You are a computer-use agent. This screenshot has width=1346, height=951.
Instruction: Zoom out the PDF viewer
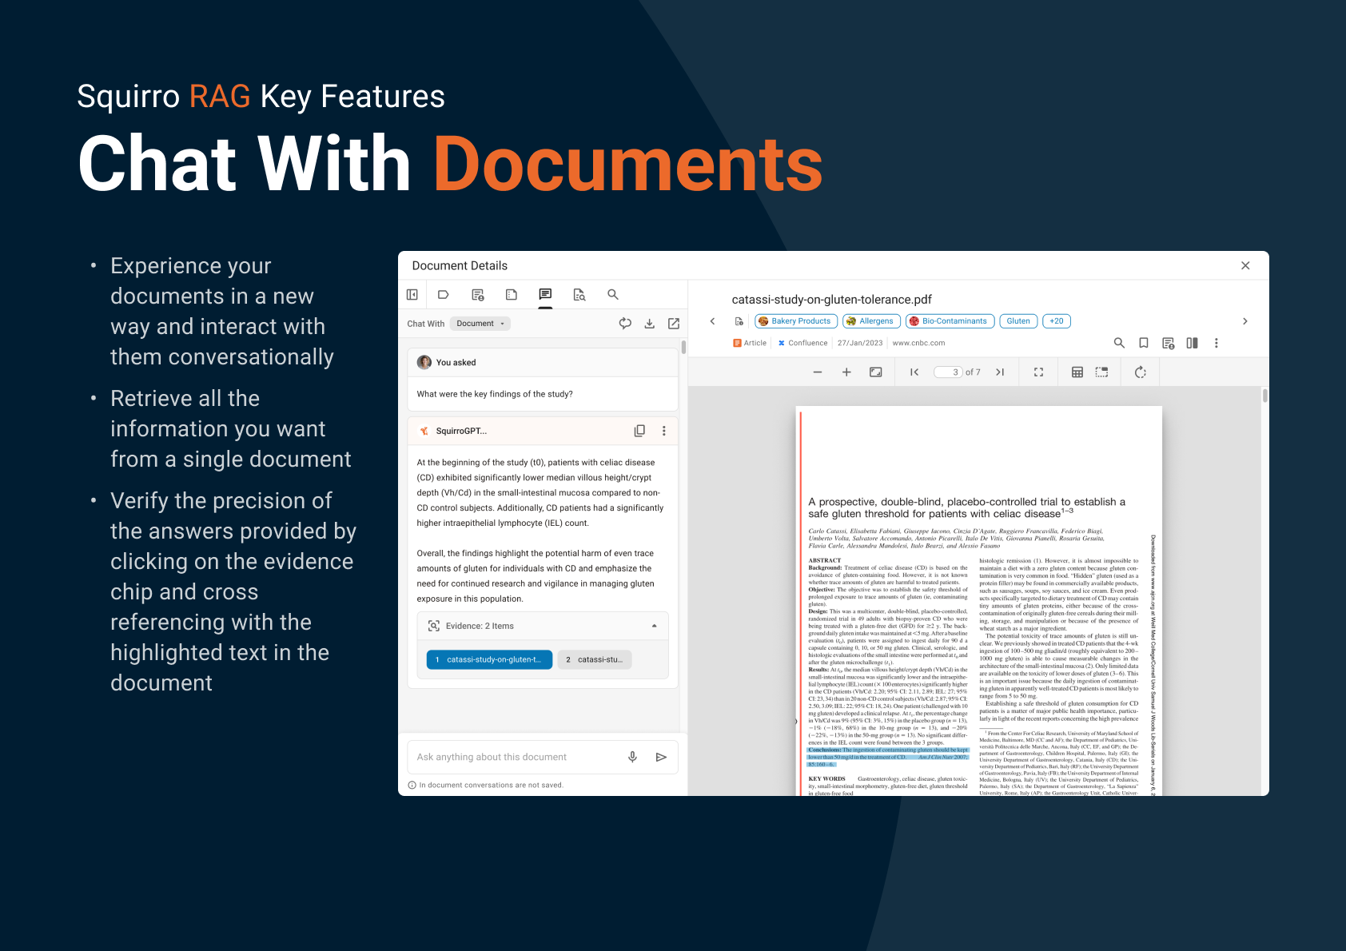pos(817,372)
